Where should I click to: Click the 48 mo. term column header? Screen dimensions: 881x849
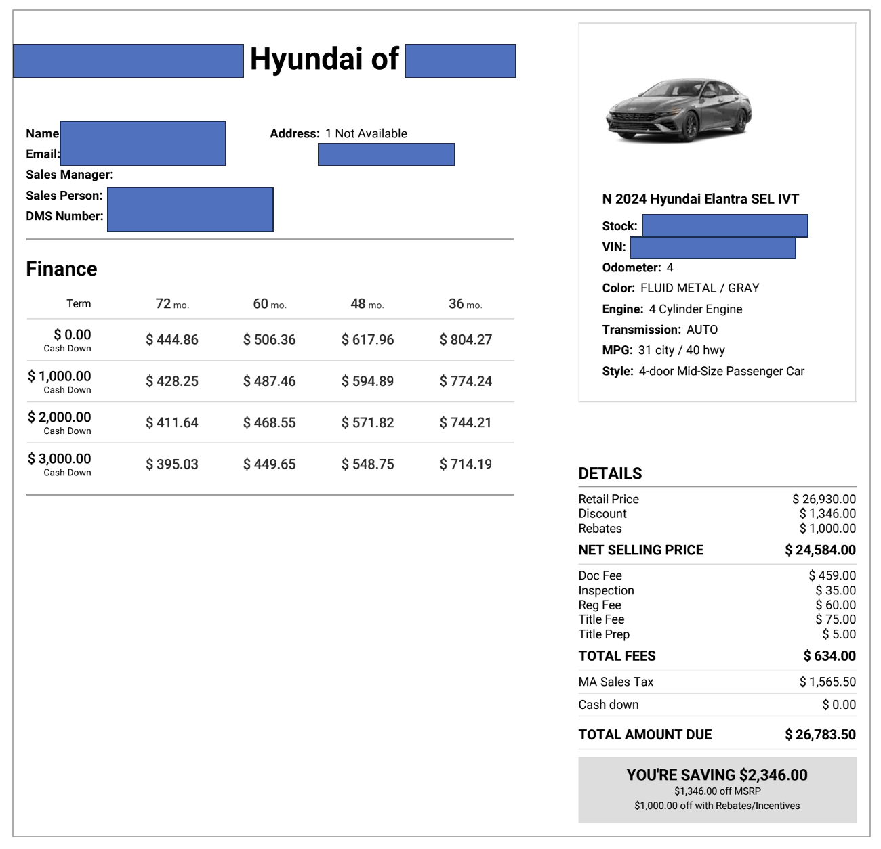coord(367,304)
